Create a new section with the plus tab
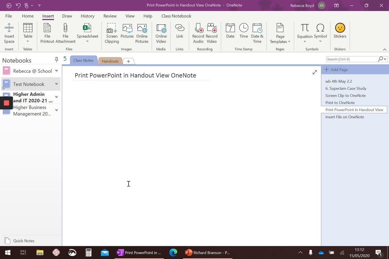The image size is (389, 259). 128,61
